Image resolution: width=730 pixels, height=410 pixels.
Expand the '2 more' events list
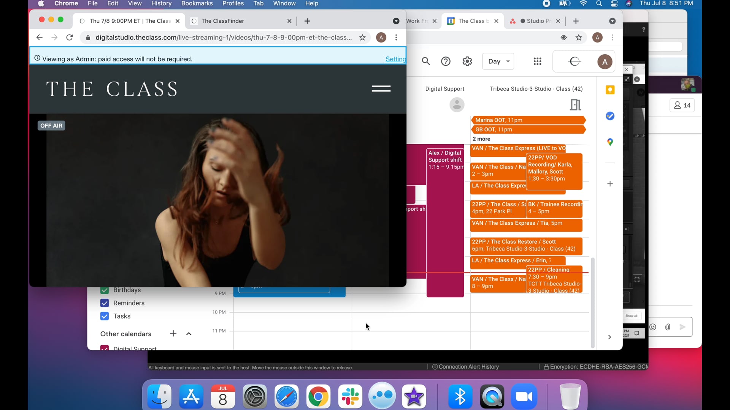point(481,139)
